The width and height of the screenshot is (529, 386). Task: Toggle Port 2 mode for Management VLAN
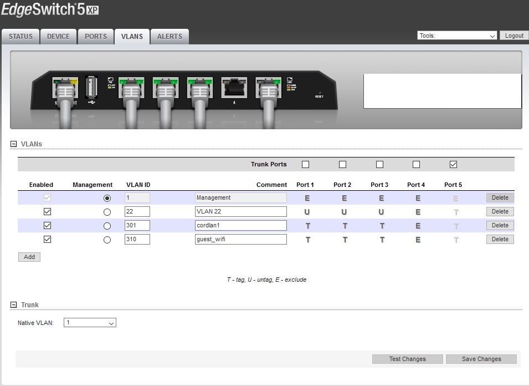pyautogui.click(x=345, y=198)
